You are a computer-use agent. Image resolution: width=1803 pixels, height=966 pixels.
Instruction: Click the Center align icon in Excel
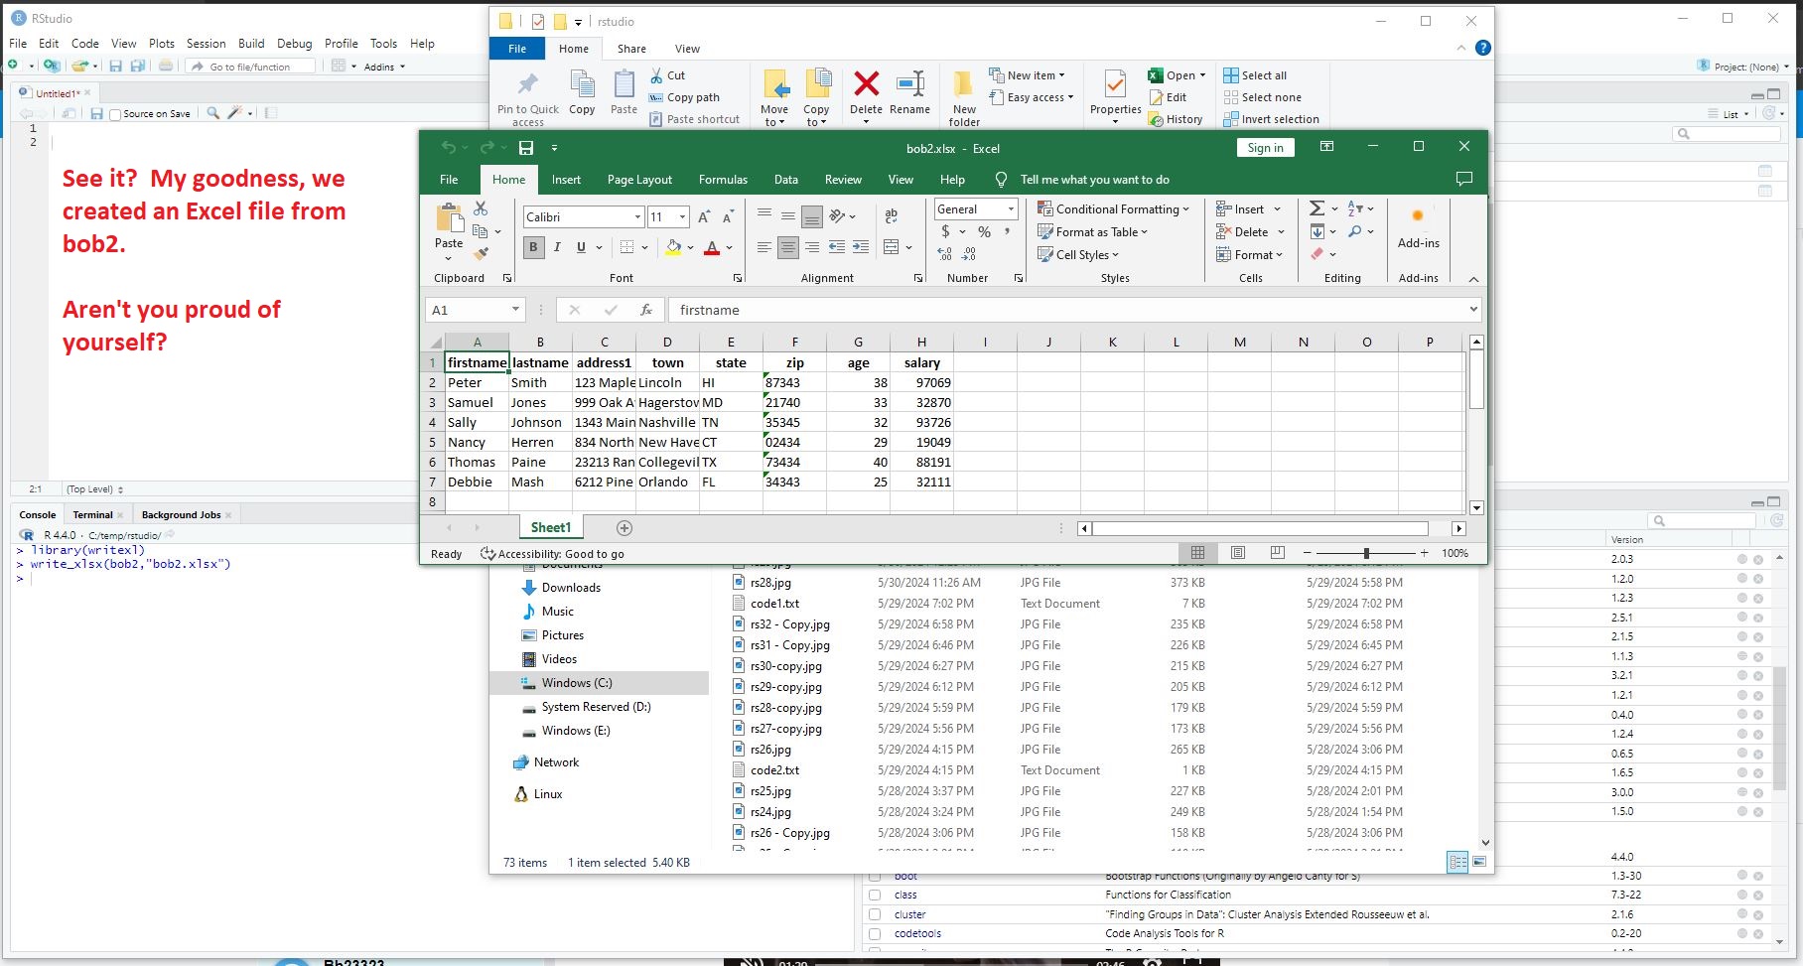(x=787, y=247)
